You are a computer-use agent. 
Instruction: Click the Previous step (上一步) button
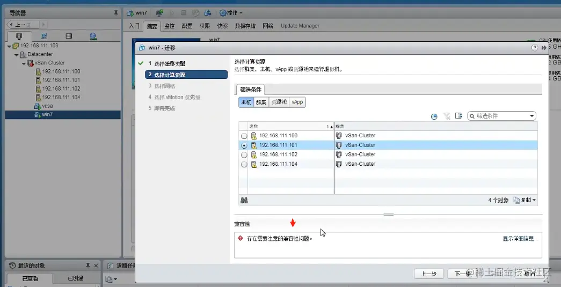point(428,274)
